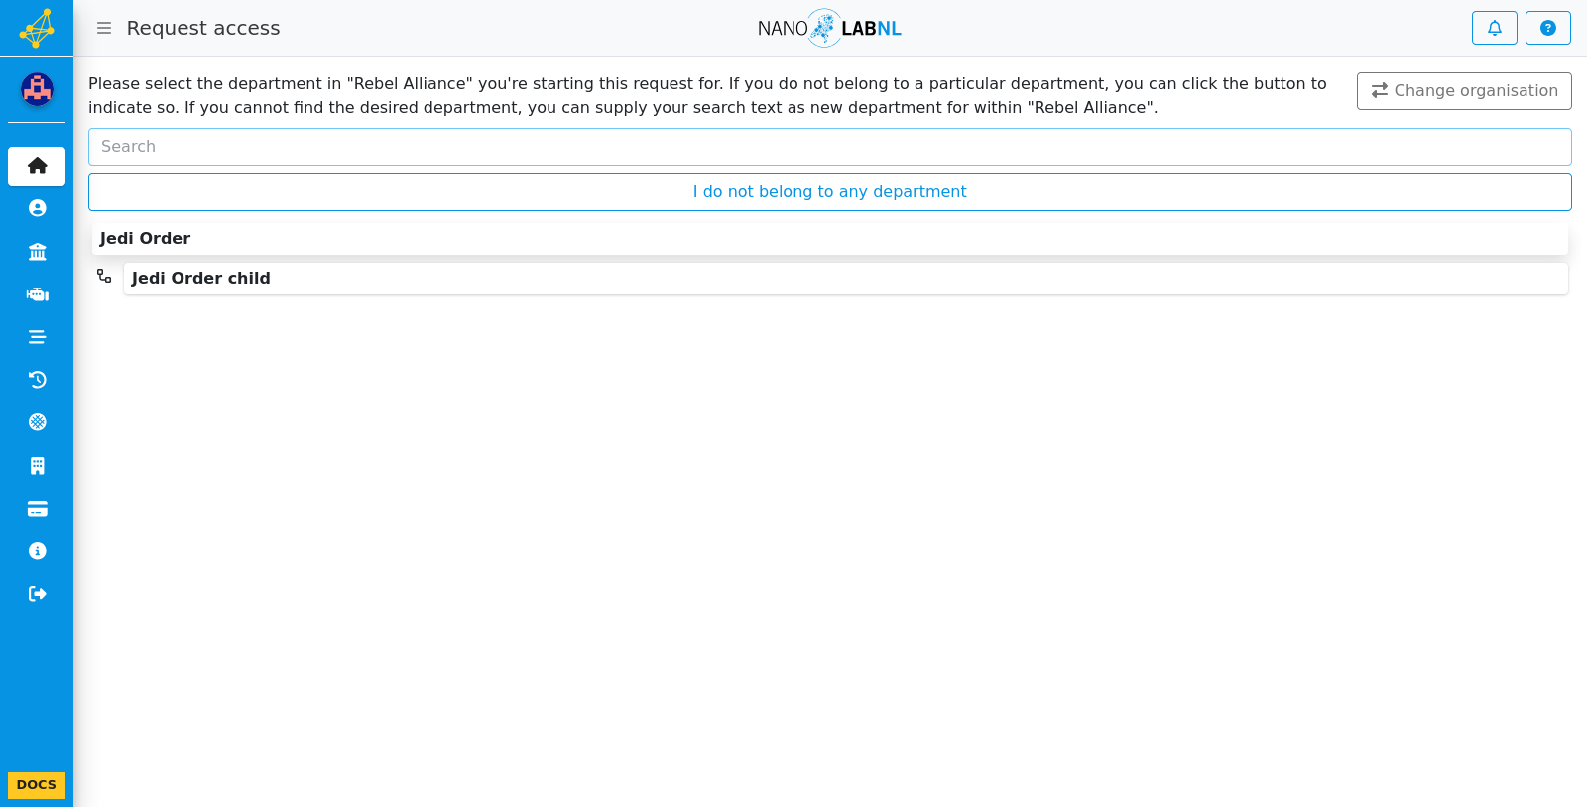Open the notifications bell button
The image size is (1587, 807).
(x=1494, y=28)
